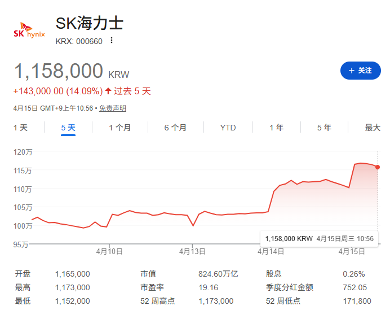
Task: Follow the stock with the 关注 button
Action: (x=361, y=71)
